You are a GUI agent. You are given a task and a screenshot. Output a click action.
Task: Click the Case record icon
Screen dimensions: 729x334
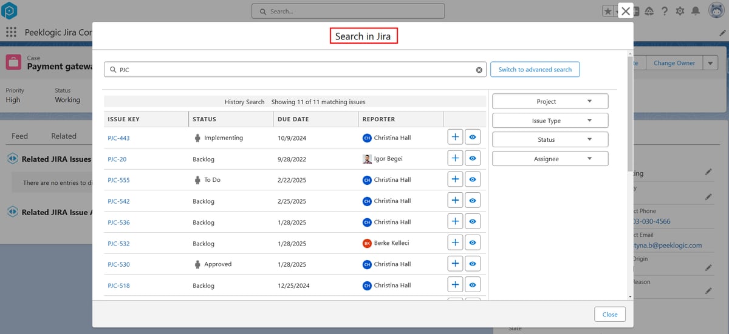(x=14, y=62)
